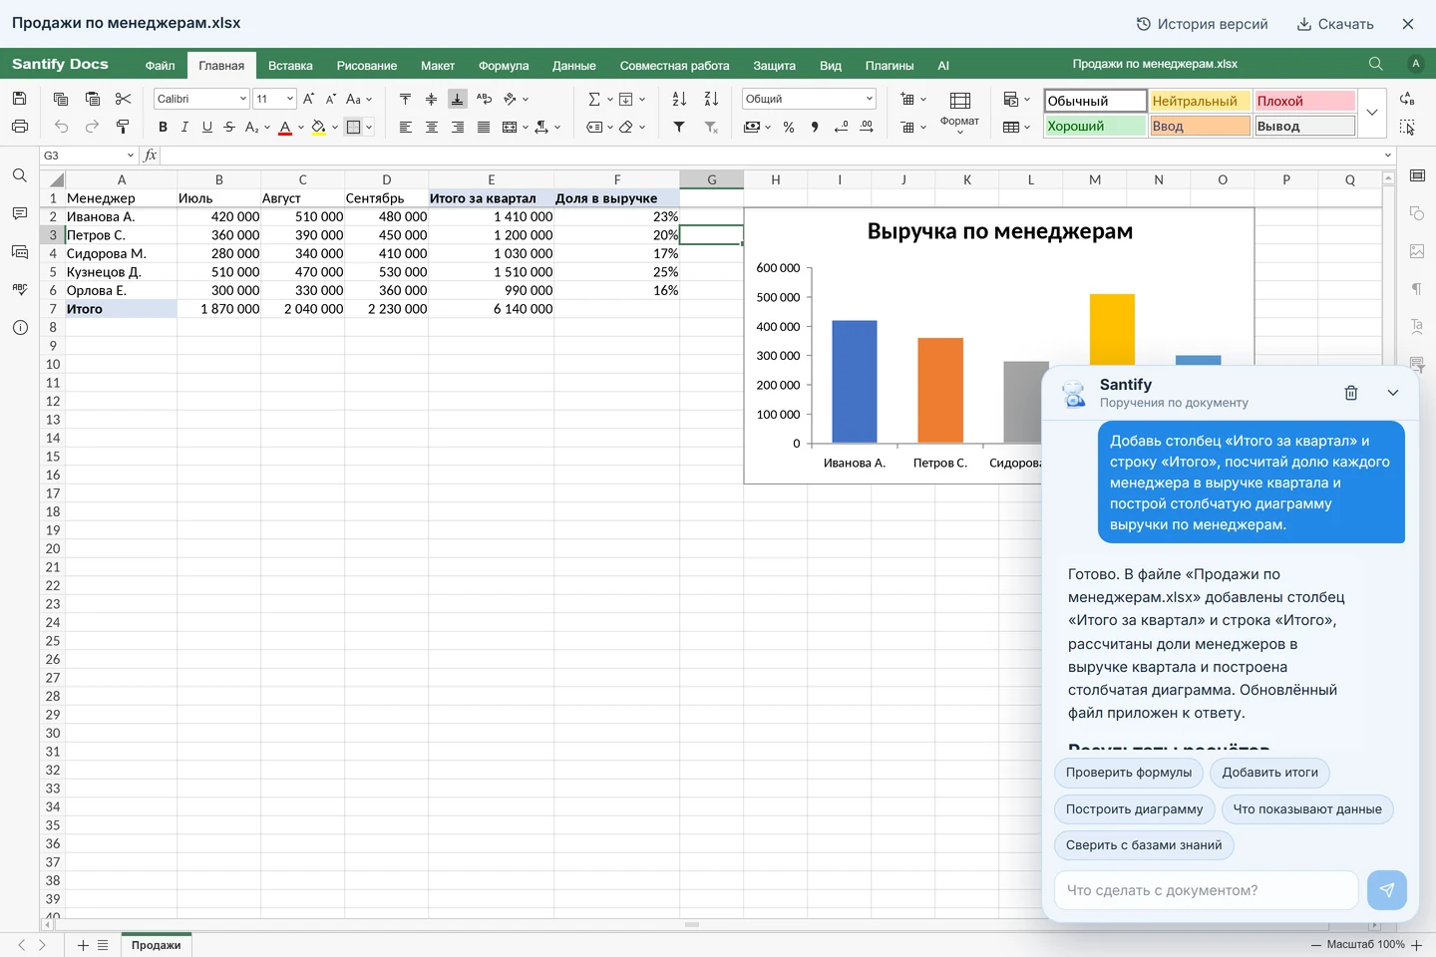
Task: Open the 'Файл' menu
Action: 160,66
